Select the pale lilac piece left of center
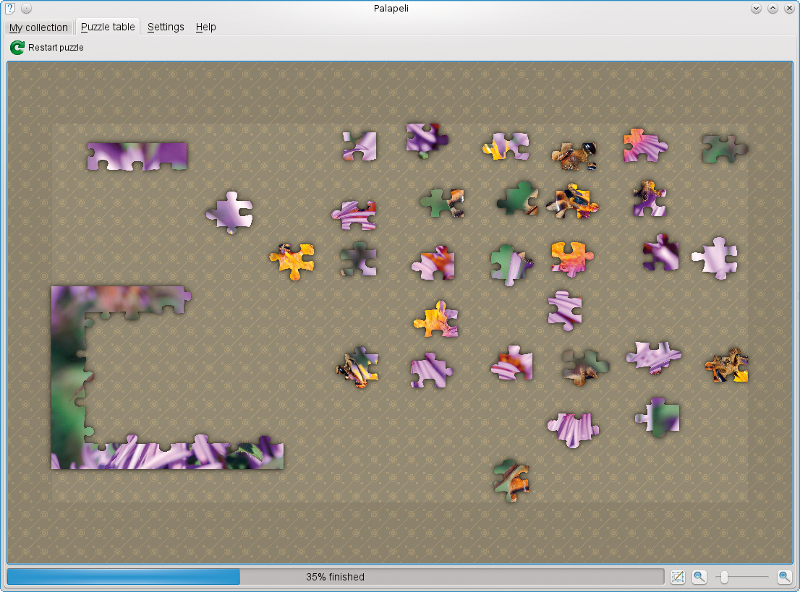 [x=229, y=212]
